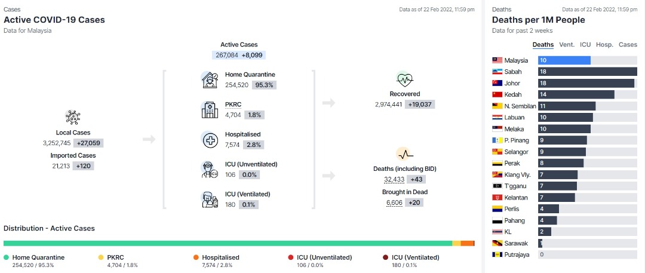645x273 pixels.
Task: Click the Home Quarantine house icon
Action: point(210,80)
